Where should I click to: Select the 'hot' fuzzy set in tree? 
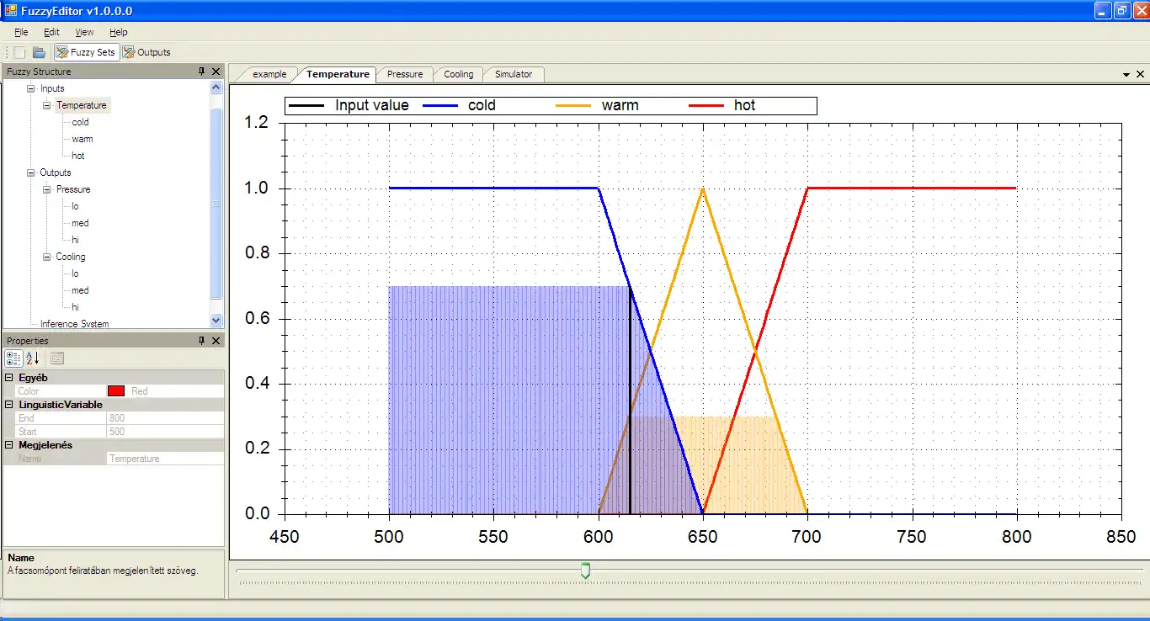[x=78, y=156]
